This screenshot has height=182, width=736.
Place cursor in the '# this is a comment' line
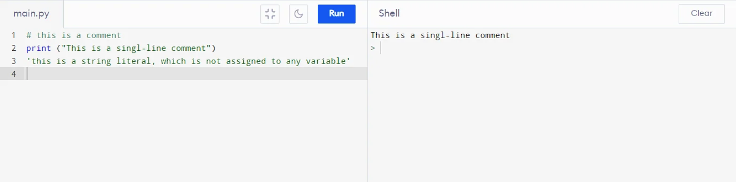74,35
